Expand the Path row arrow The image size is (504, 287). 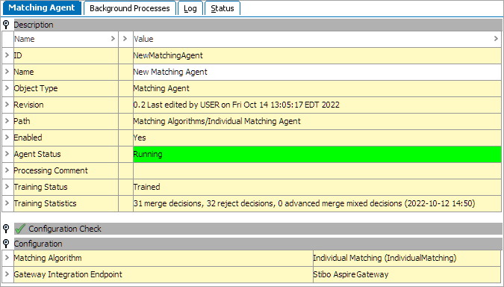click(7, 120)
